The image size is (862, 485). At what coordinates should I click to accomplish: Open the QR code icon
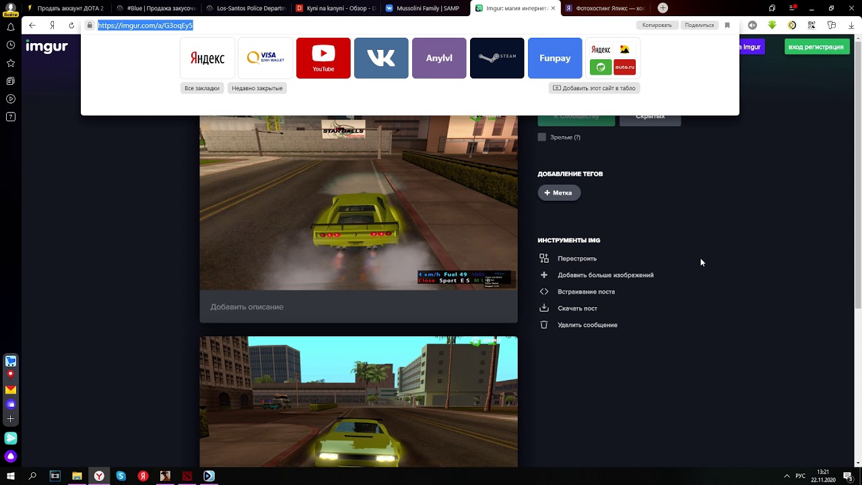click(812, 26)
